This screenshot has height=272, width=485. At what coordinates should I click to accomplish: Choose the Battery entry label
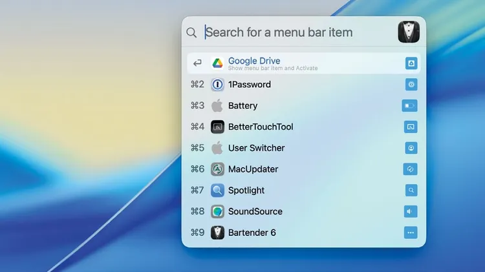[242, 106]
